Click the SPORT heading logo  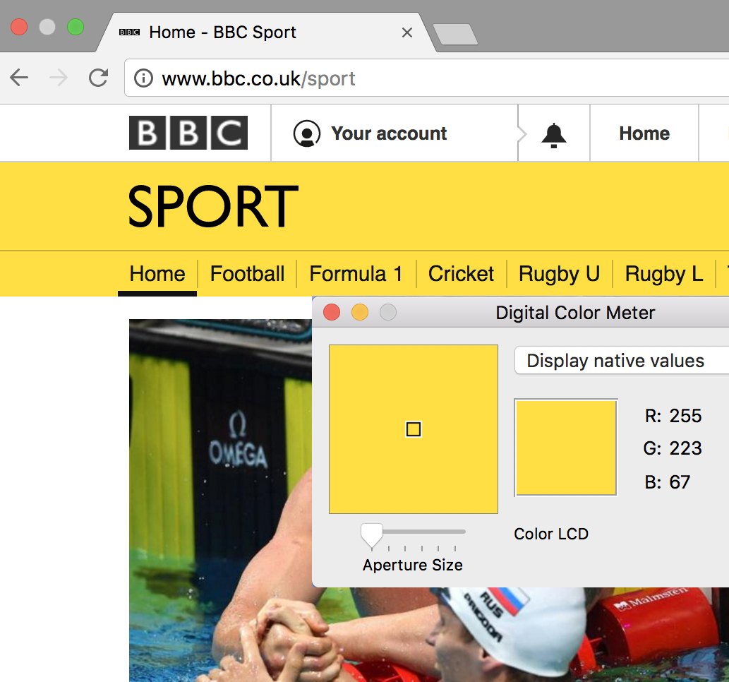pyautogui.click(x=213, y=205)
